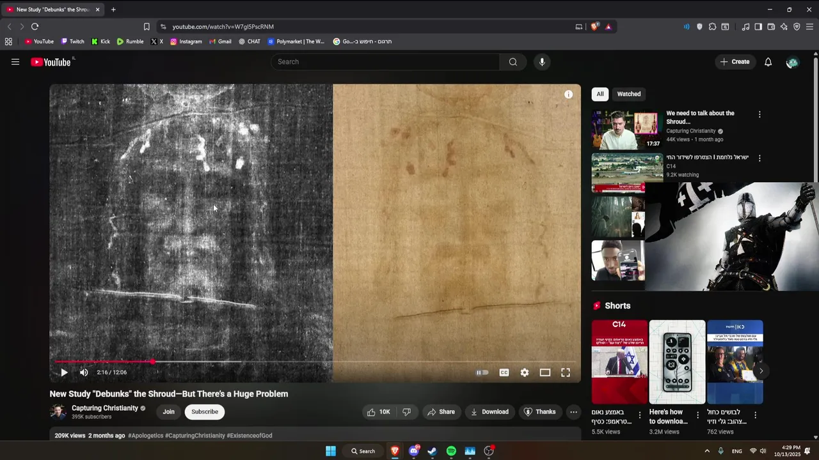Open the Brave VPN shield icon
This screenshot has width=819, height=460.
(x=797, y=27)
